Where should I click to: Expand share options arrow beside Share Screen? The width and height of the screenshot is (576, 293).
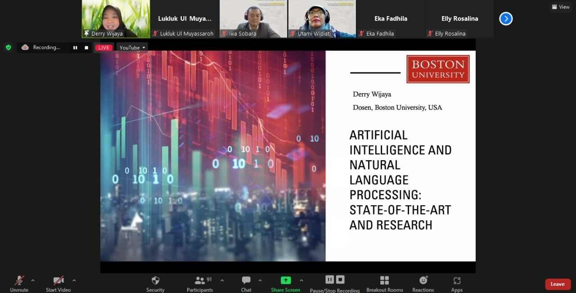(301, 280)
